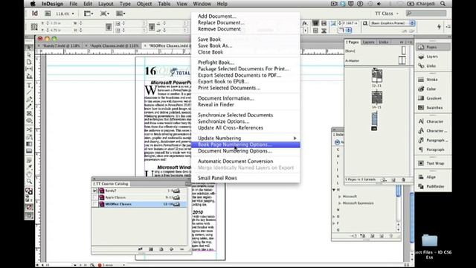The image size is (476, 268).
Task: Choose Export Book to EPUB
Action: tap(245, 81)
